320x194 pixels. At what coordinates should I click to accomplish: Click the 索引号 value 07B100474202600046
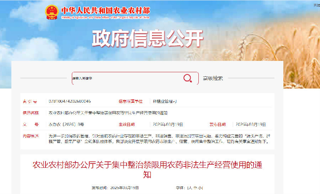click(70, 101)
